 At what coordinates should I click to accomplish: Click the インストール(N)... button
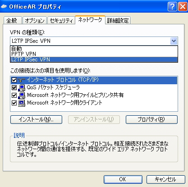pyautogui.click(x=36, y=119)
